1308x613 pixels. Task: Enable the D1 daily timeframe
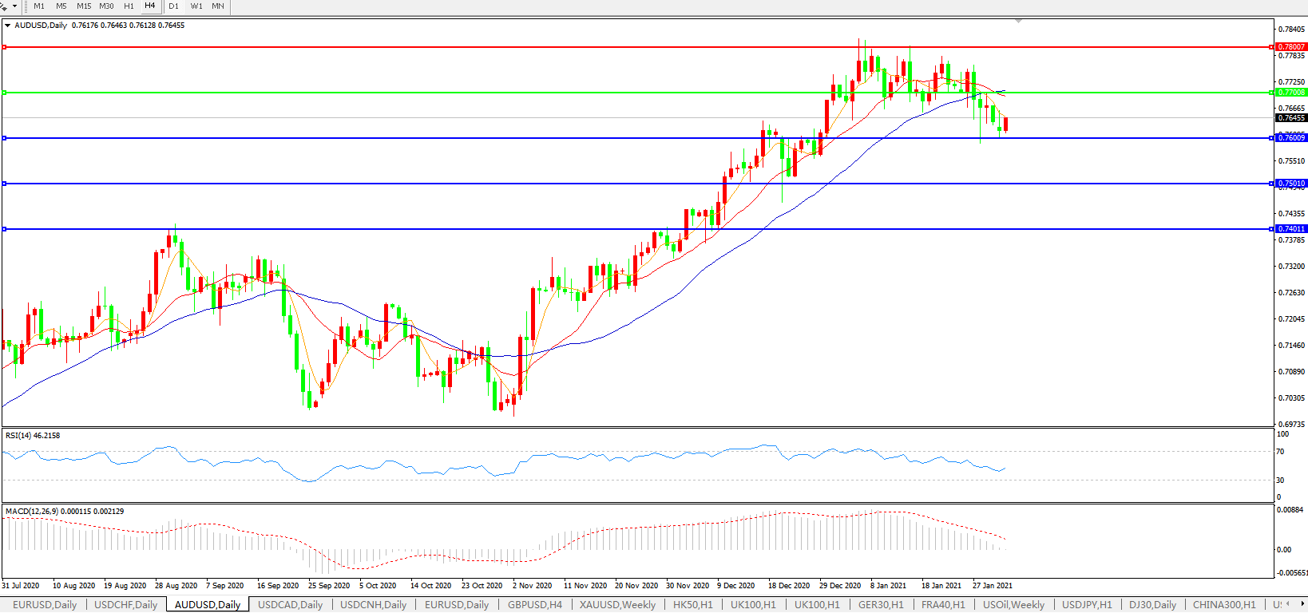174,6
